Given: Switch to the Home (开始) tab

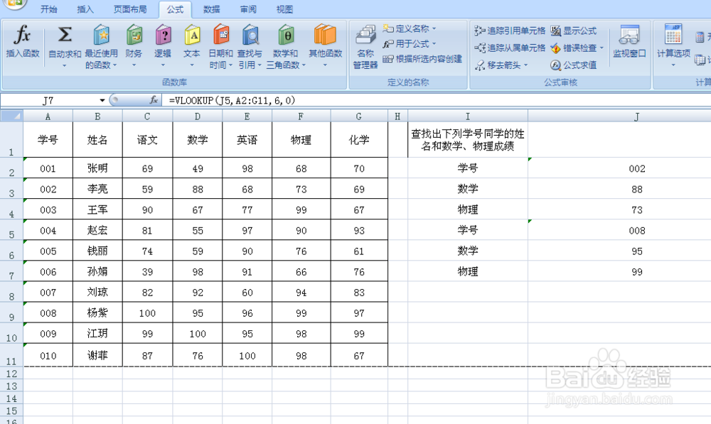Looking at the screenshot, I should [48, 9].
